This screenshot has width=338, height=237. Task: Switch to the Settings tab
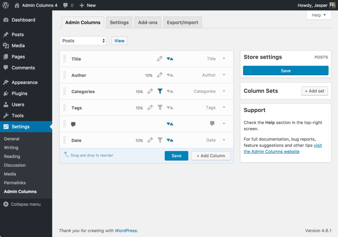pos(119,22)
